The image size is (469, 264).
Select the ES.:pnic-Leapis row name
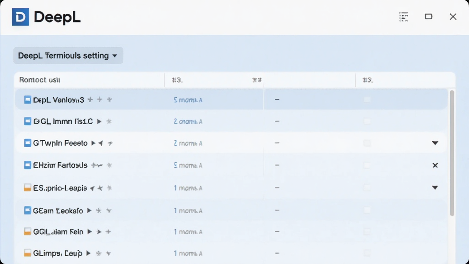(60, 187)
